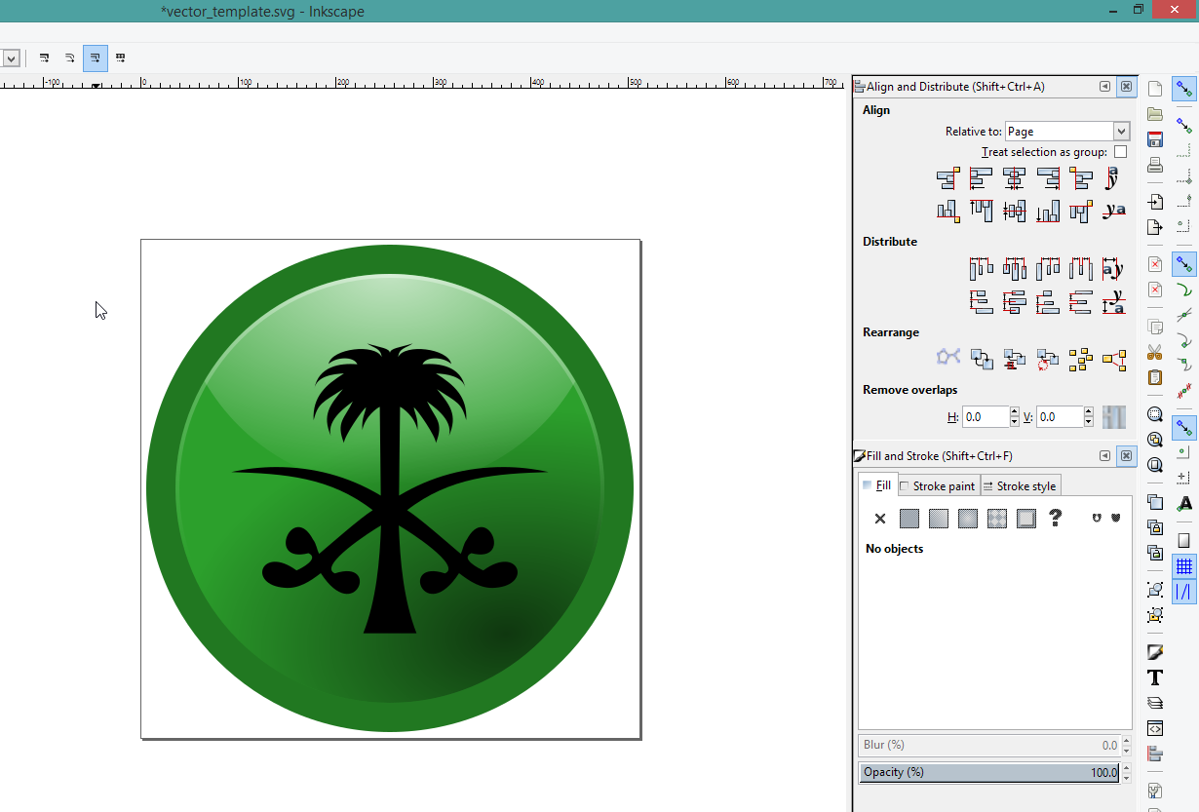This screenshot has width=1199, height=812.
Task: Randomize object centers
Action: pos(1081,359)
